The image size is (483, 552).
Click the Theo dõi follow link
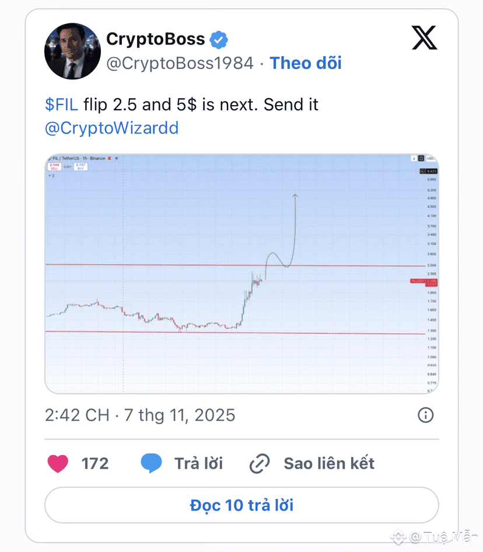pos(306,63)
